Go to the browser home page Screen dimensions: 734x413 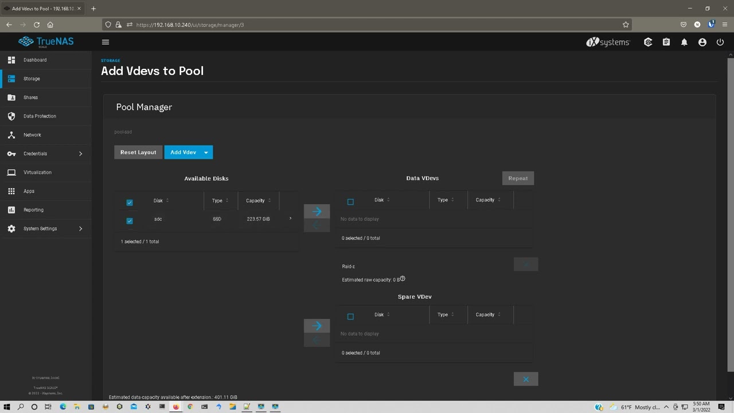(50, 25)
